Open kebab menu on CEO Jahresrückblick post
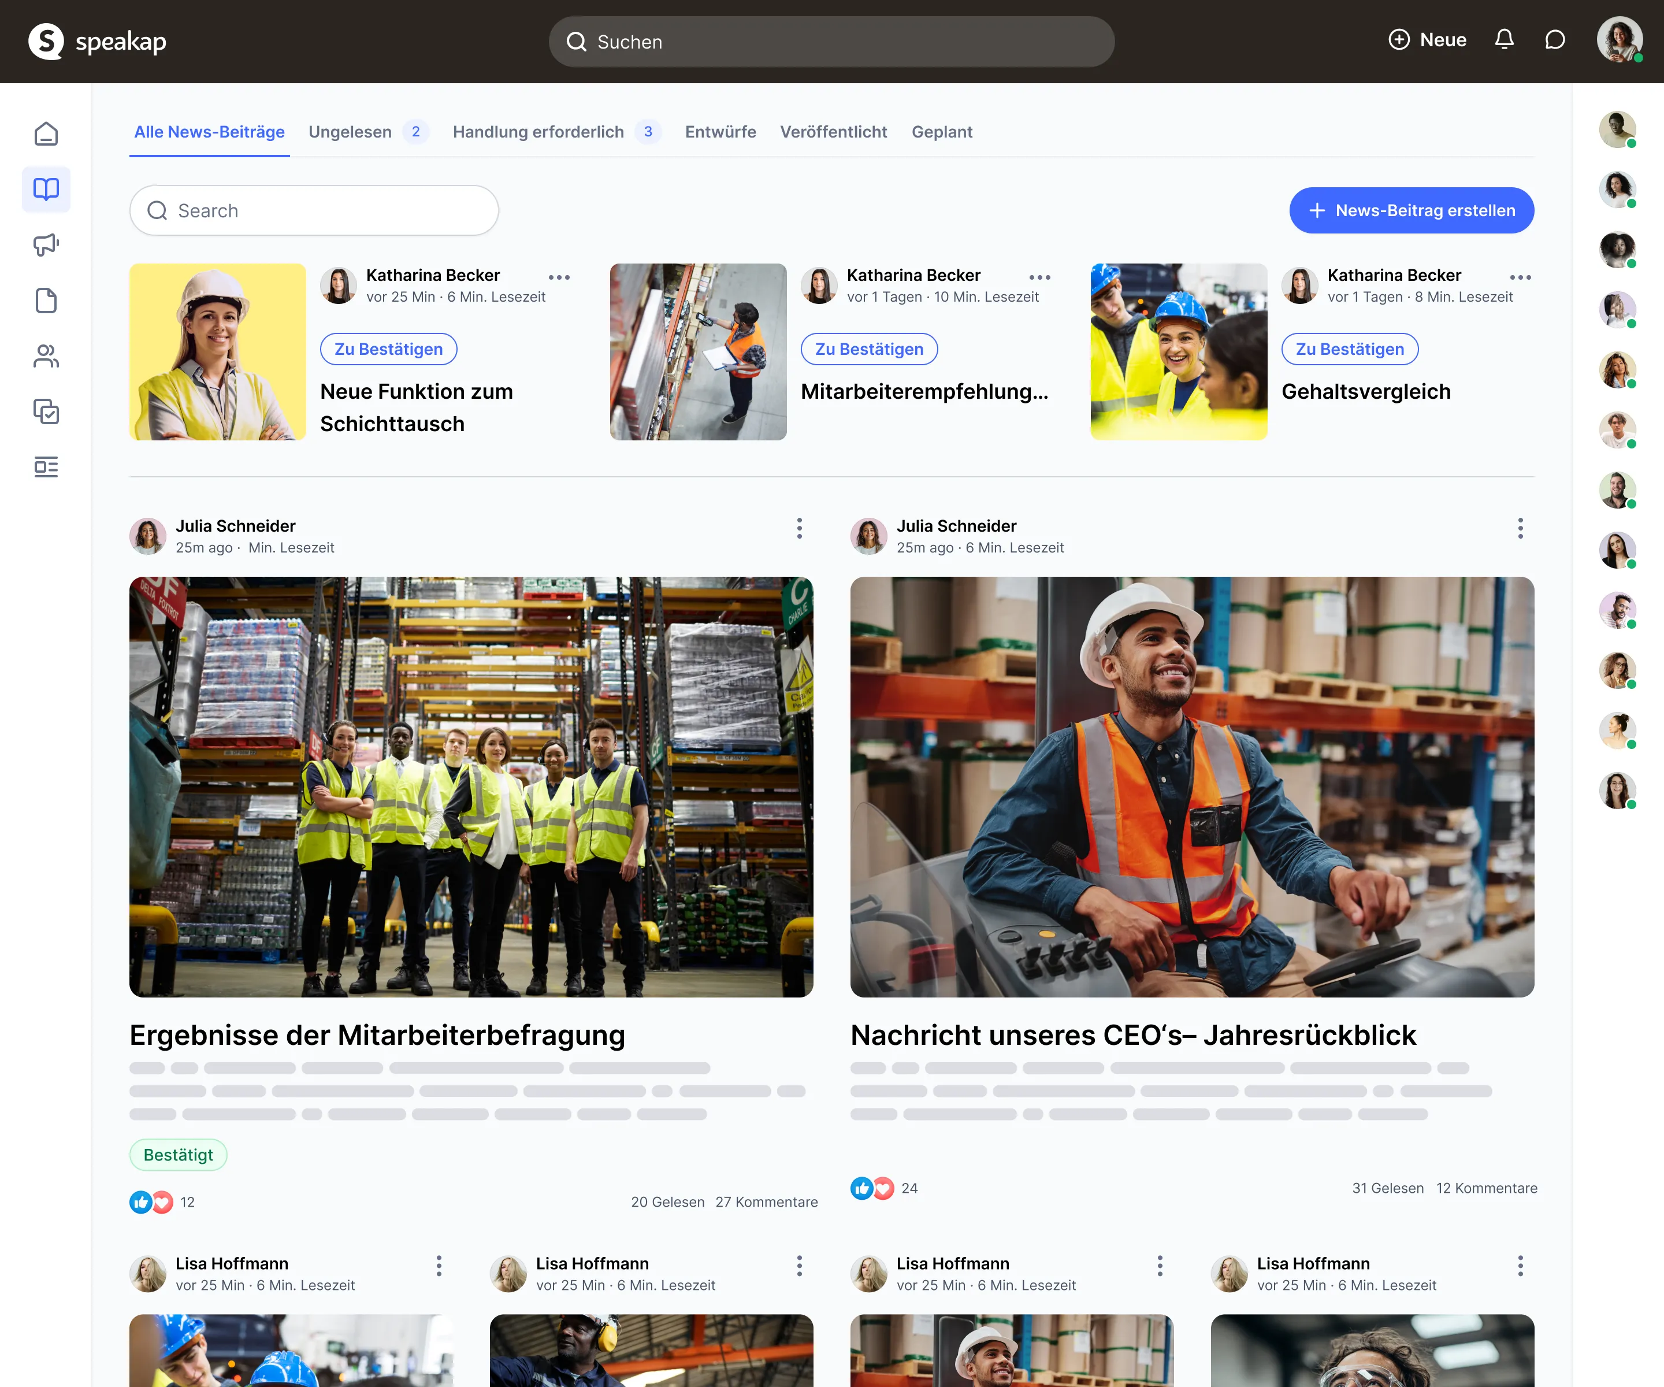1664x1387 pixels. [x=1520, y=528]
